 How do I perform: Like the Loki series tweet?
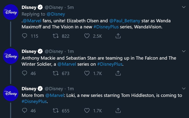87,110
